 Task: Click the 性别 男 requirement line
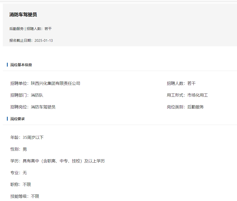point(18,149)
